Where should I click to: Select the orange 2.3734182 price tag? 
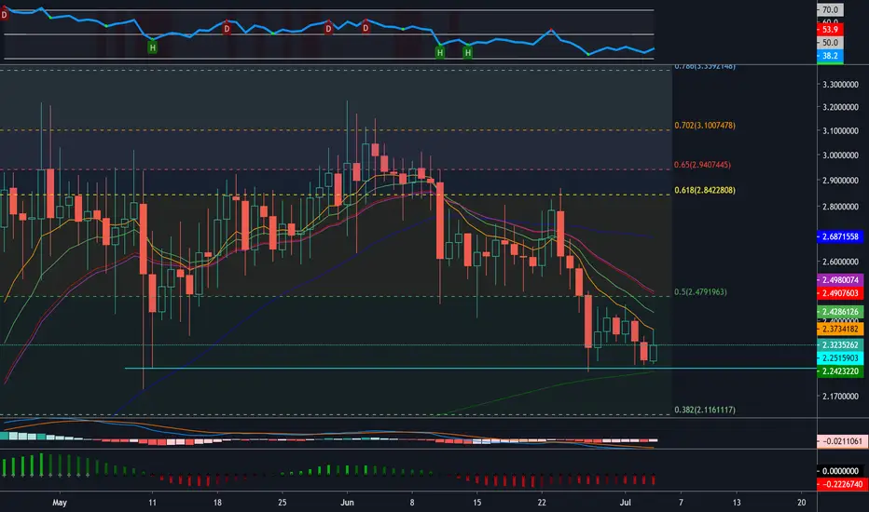click(839, 329)
